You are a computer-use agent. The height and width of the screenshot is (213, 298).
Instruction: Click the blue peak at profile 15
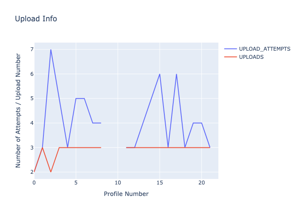(160, 74)
